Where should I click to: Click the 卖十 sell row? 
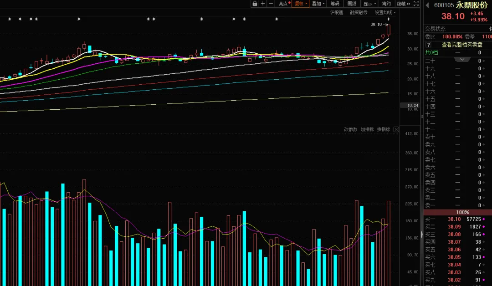(457, 137)
